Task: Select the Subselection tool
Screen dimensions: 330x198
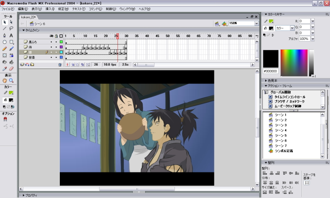Action: click(12, 22)
